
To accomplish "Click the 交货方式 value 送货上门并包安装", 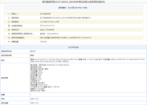I will [47, 30].
